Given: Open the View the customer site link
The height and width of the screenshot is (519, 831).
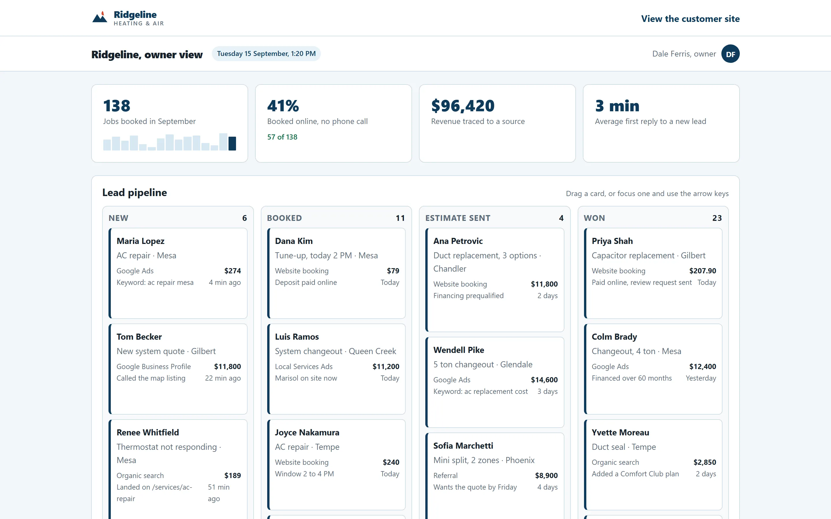Looking at the screenshot, I should click(690, 18).
